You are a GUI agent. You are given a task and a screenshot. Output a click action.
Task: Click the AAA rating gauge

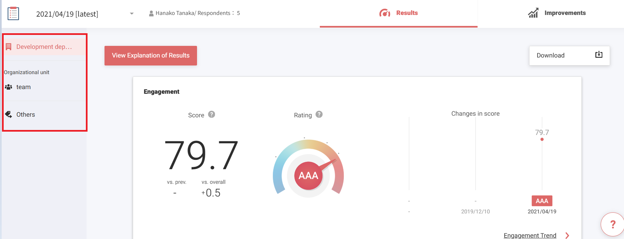pyautogui.click(x=308, y=175)
